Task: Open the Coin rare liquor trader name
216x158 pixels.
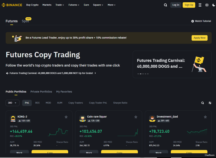Action: click(97, 117)
